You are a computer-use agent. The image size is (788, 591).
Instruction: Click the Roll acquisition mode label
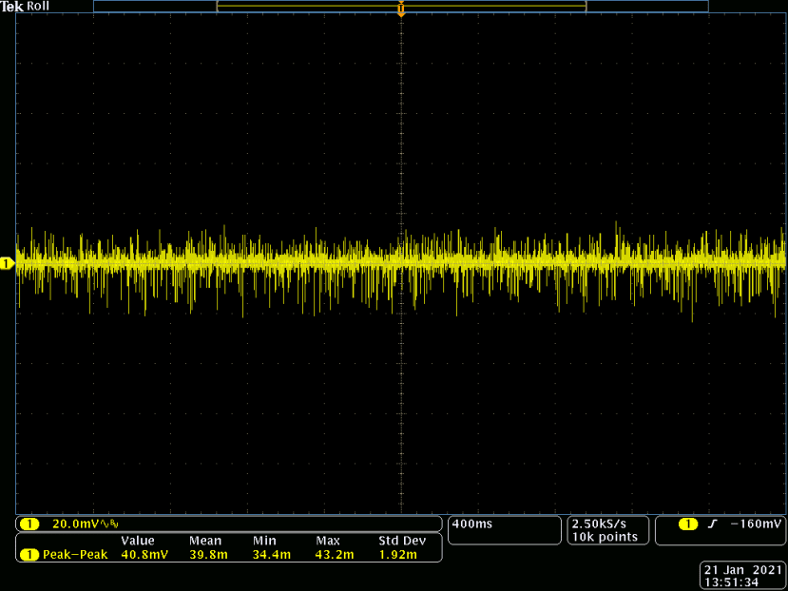(38, 7)
